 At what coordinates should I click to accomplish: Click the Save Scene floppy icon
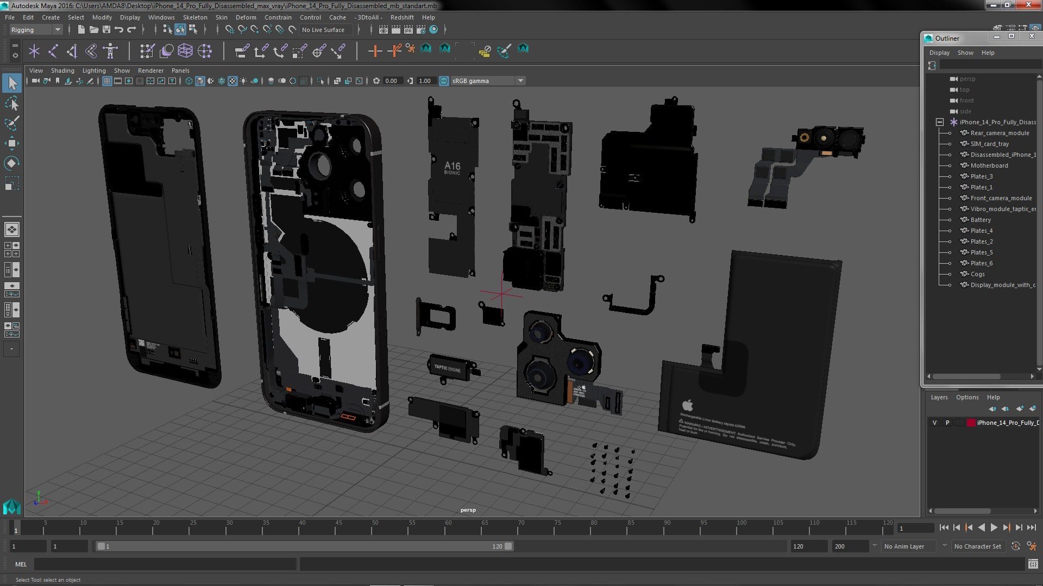[106, 30]
